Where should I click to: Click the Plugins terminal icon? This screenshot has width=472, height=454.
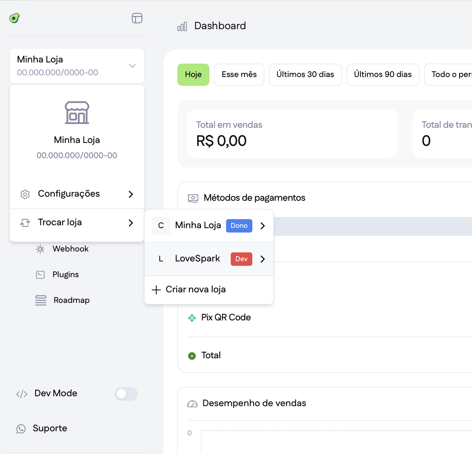click(40, 275)
